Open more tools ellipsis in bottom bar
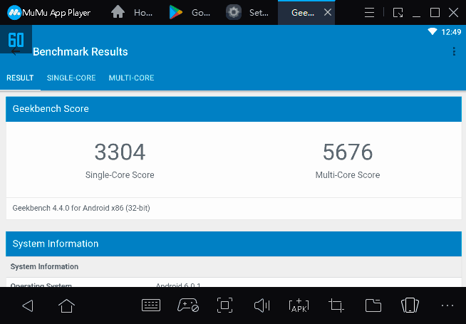 click(x=447, y=305)
